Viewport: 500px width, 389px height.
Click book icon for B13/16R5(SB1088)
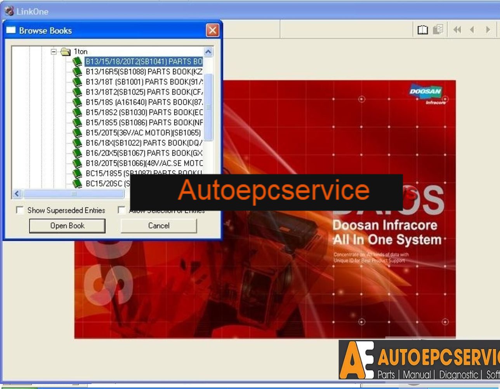(78, 72)
